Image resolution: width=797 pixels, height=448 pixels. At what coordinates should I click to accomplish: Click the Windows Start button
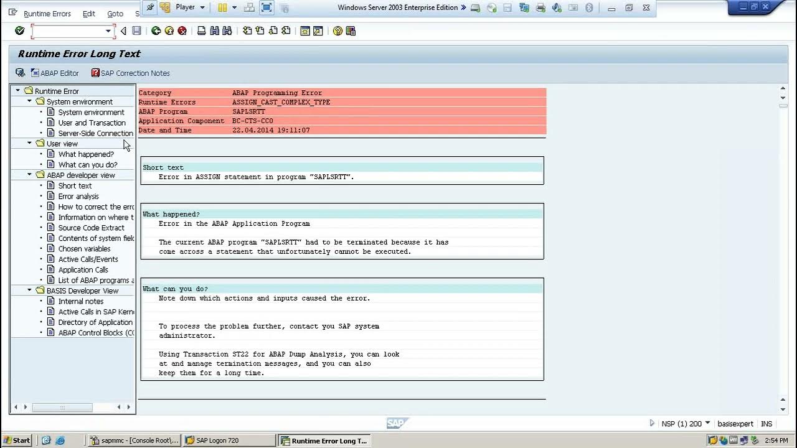16,440
